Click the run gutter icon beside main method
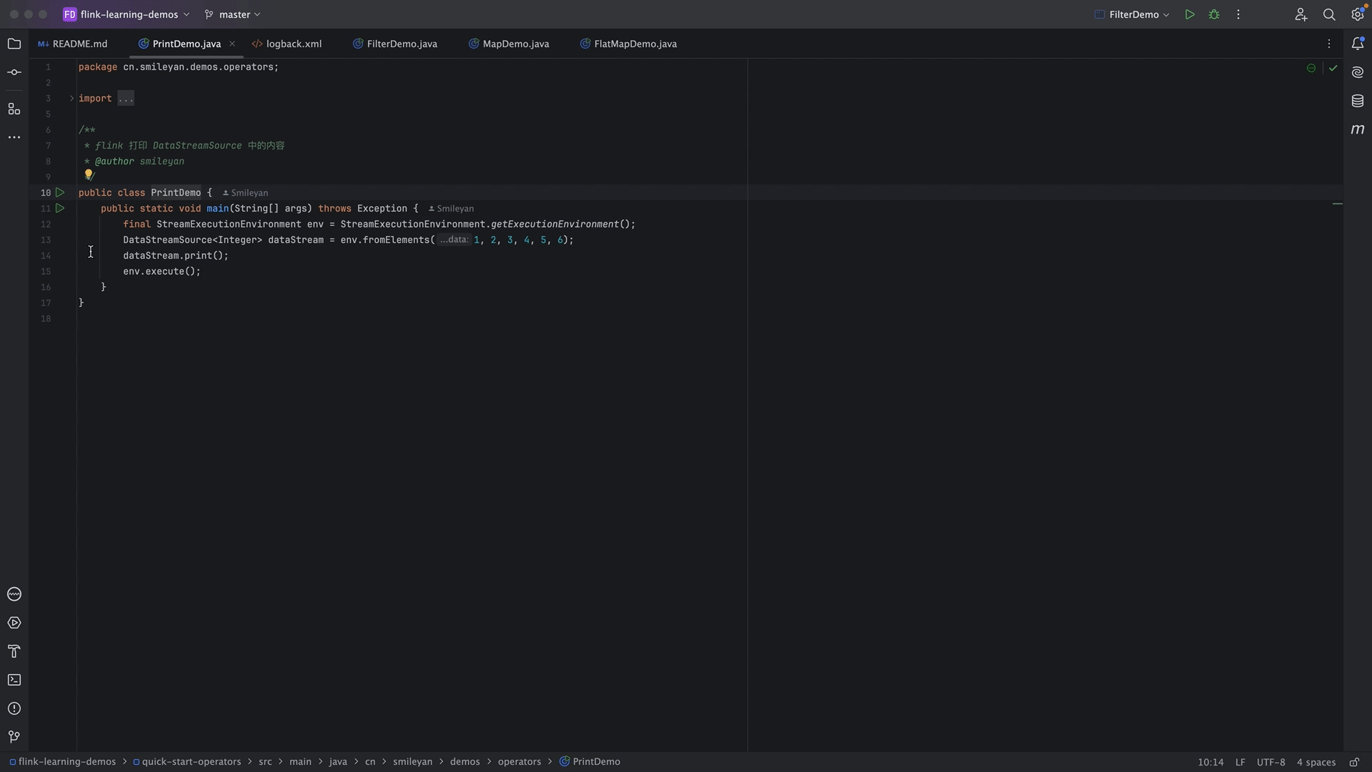The height and width of the screenshot is (772, 1372). point(60,208)
